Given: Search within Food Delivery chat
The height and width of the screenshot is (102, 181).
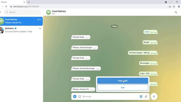Looking at the screenshot, I should point(176,12).
